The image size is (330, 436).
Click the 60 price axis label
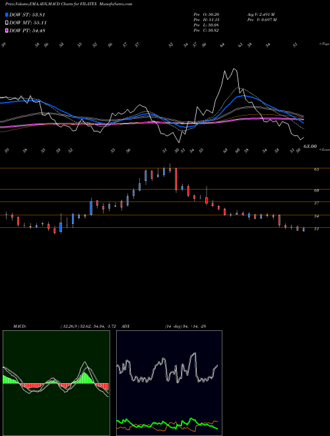click(x=316, y=191)
